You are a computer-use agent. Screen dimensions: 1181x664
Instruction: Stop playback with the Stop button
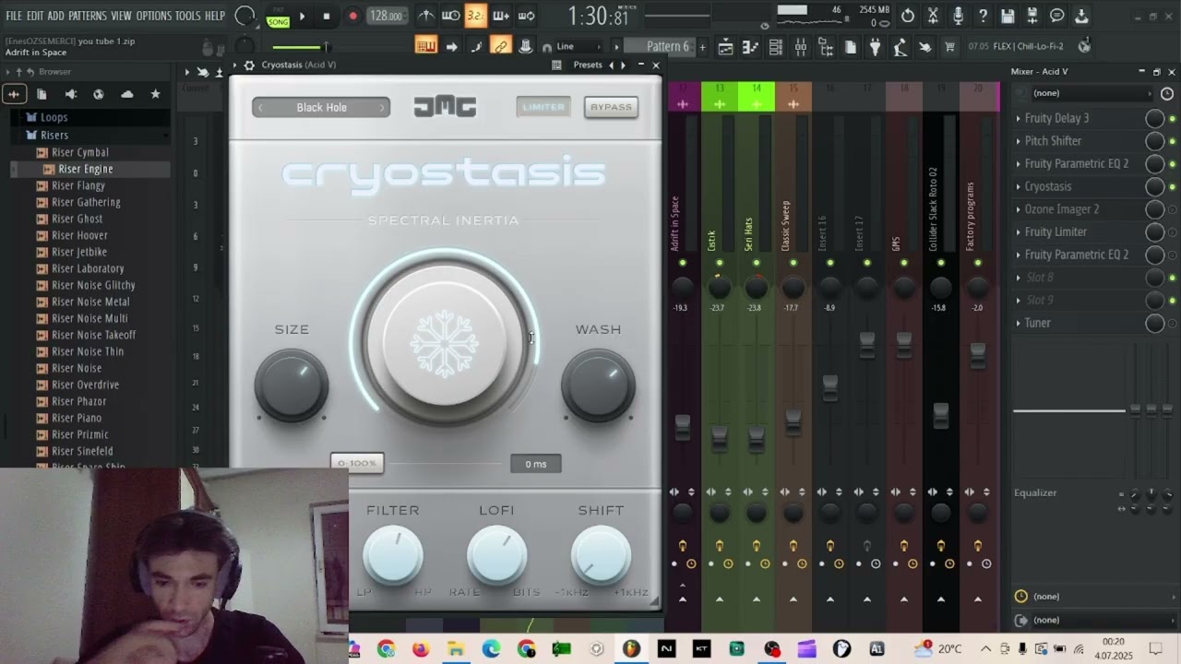tap(327, 16)
